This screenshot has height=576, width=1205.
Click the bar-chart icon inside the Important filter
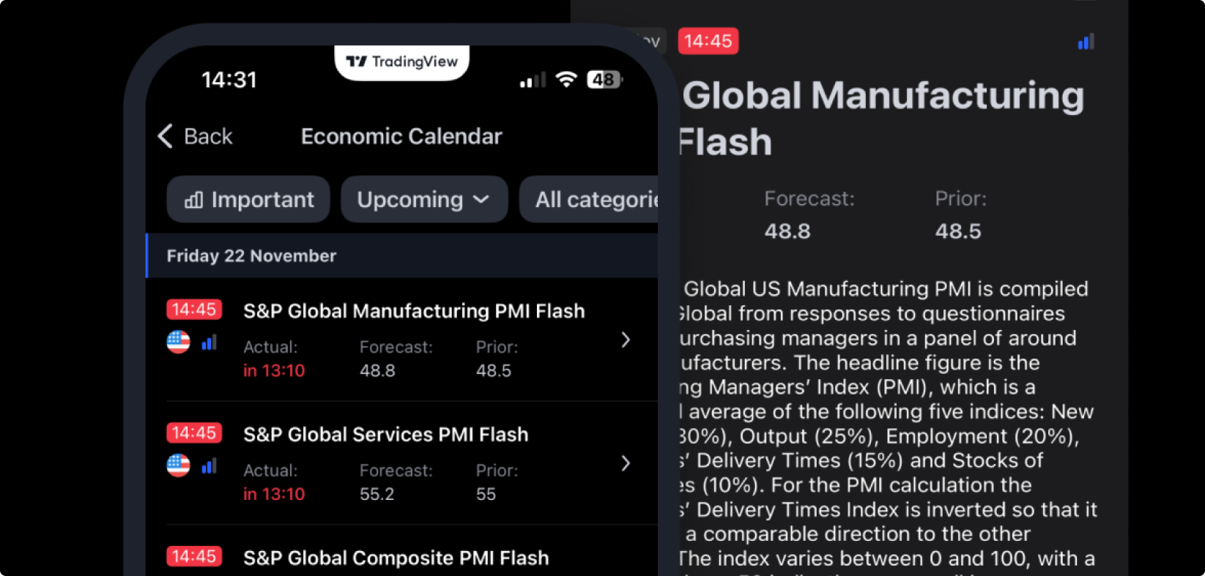pyautogui.click(x=193, y=199)
